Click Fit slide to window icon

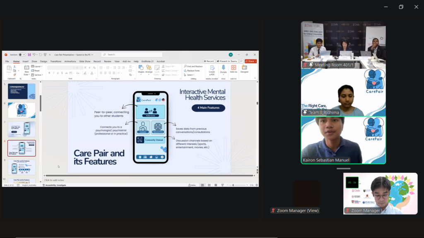point(257,185)
